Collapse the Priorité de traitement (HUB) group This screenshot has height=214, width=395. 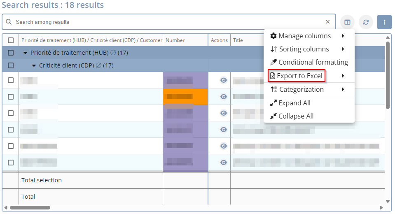[x=25, y=53]
